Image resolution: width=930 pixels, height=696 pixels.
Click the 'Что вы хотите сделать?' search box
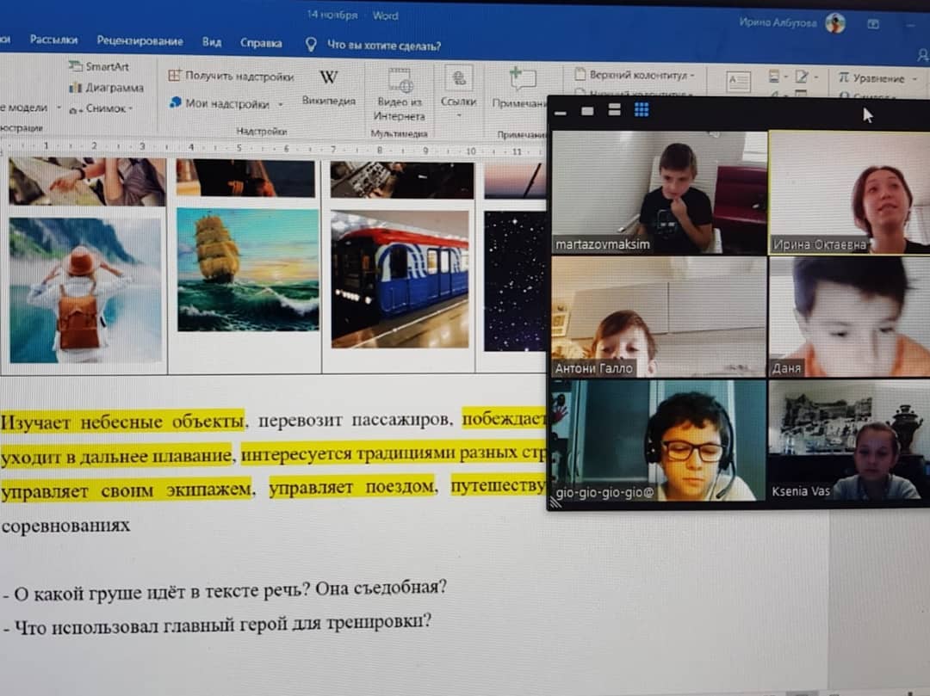384,45
